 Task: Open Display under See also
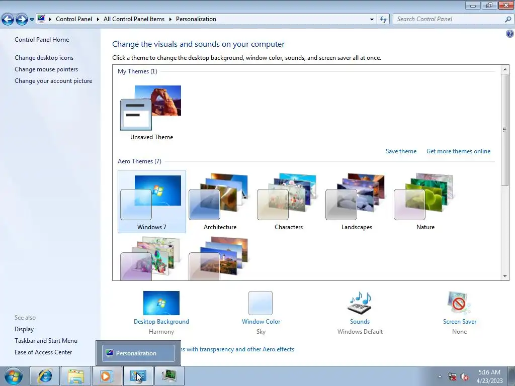tap(24, 329)
